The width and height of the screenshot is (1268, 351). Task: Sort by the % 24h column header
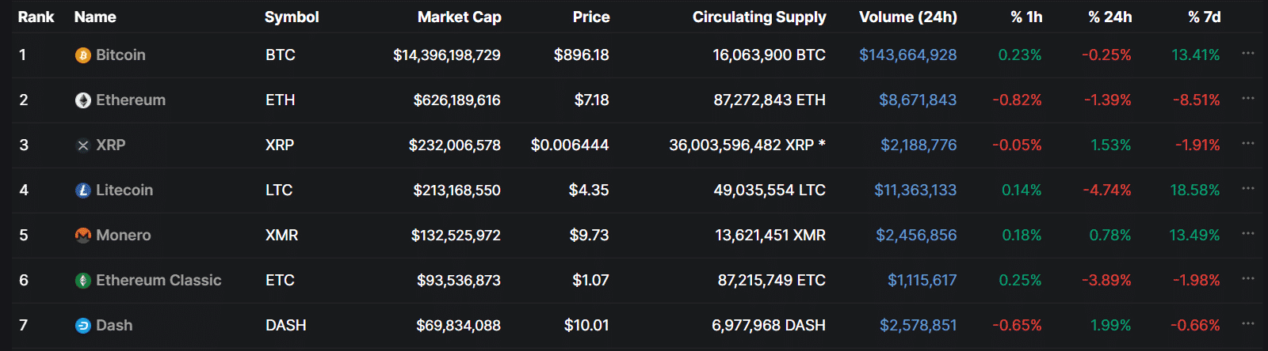click(1109, 17)
